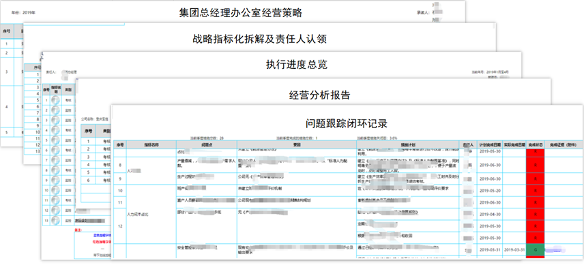
Task: Click the planned date 2019-04-30
Action: pos(489,215)
